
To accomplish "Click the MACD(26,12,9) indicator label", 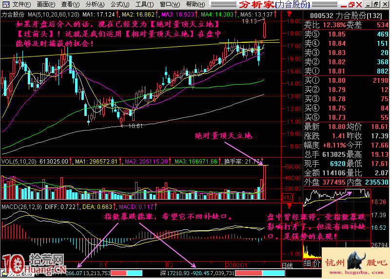I will point(21,207).
